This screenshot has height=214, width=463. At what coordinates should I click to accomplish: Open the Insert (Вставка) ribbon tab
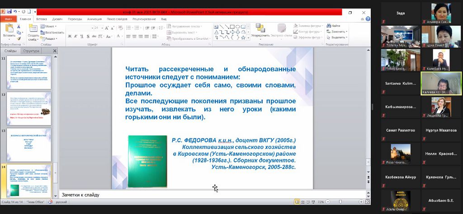click(x=42, y=19)
